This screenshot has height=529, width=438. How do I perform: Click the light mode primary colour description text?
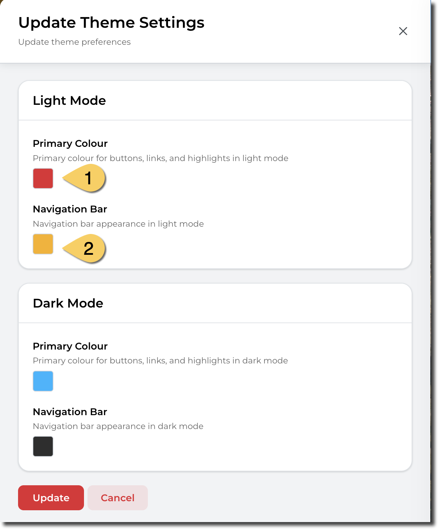click(x=160, y=158)
